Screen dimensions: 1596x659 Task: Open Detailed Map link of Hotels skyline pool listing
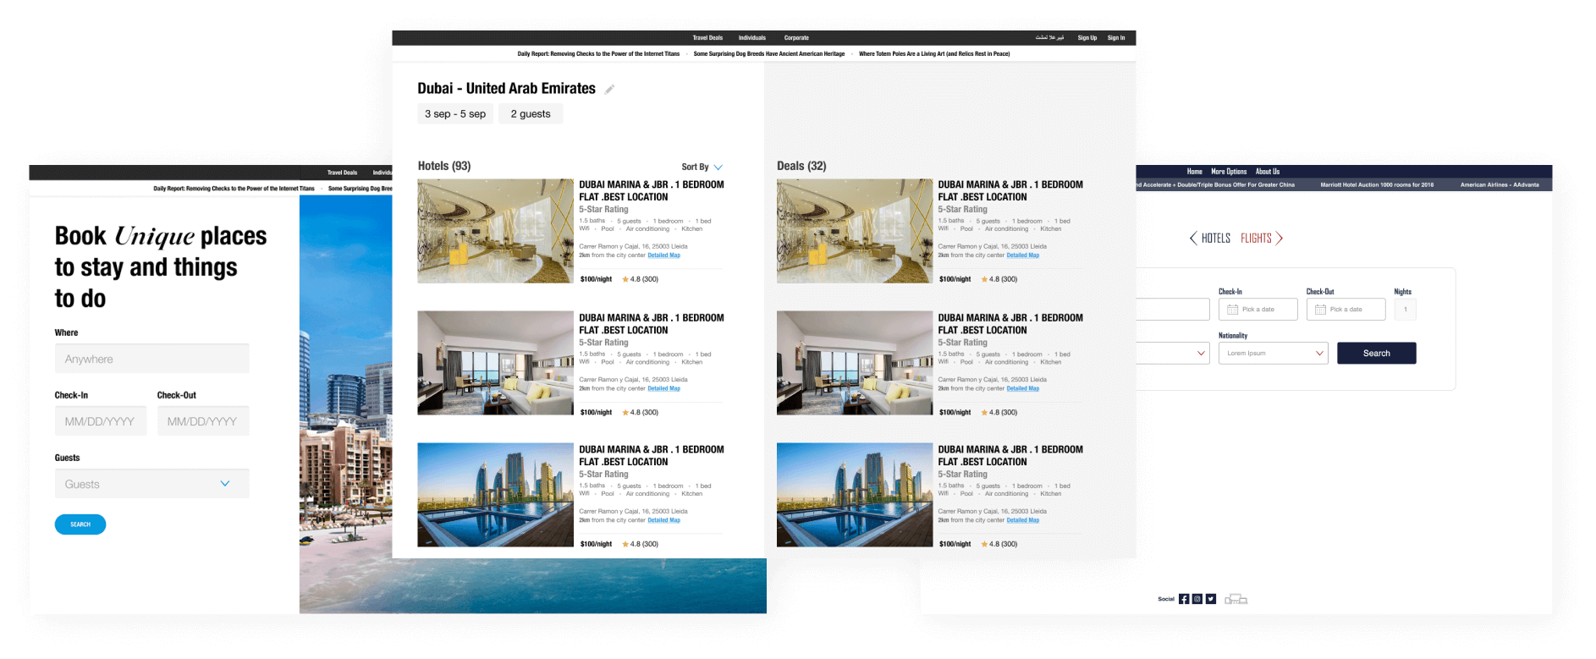pos(663,520)
